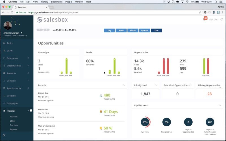Open the notifications bell with 46 badge
The image size is (226, 141).
[x=204, y=19]
